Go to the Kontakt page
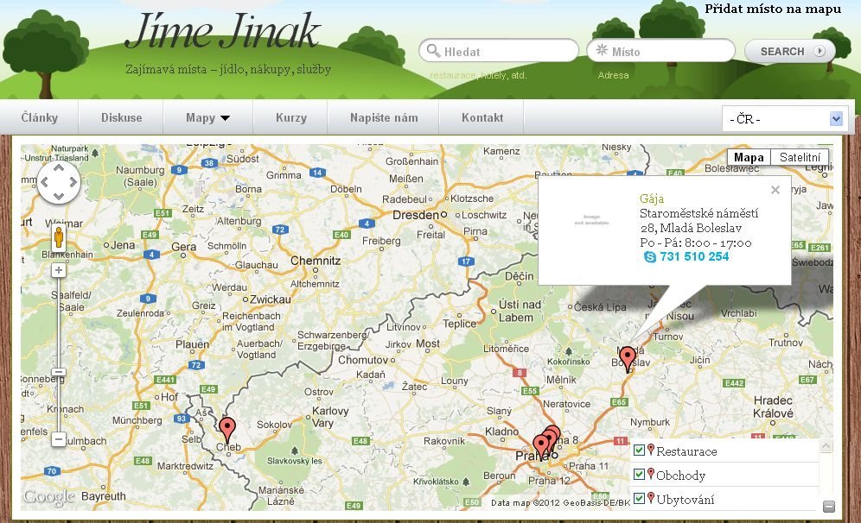 [482, 118]
